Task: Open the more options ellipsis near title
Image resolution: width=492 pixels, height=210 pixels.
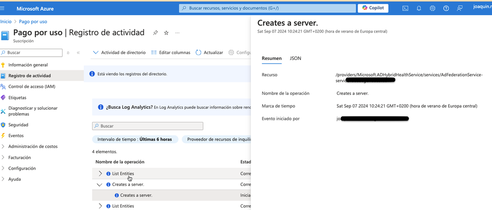Action: click(177, 32)
